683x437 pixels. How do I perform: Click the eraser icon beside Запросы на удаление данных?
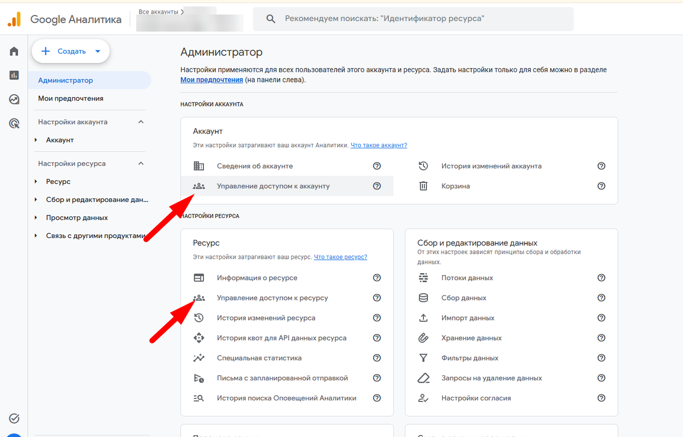point(423,378)
